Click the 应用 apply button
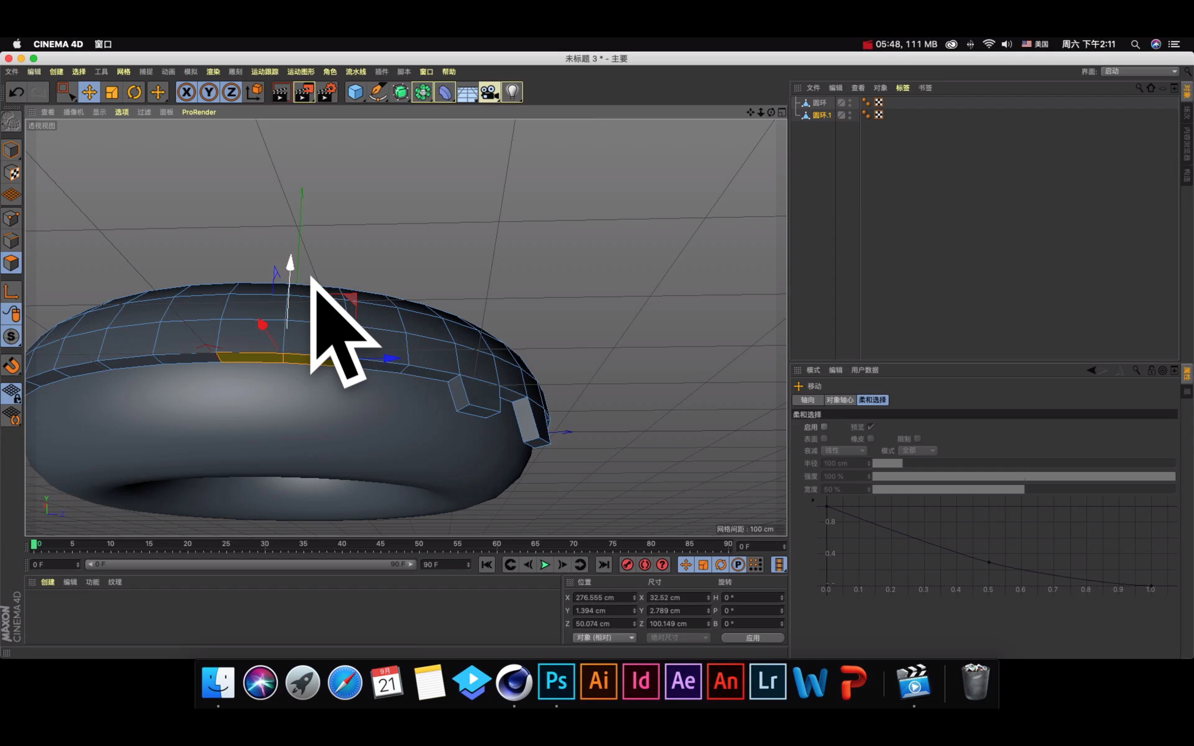1194x746 pixels. [x=752, y=637]
